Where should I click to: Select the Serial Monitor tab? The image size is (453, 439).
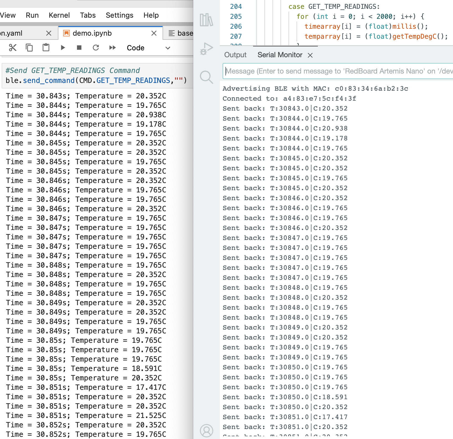pos(280,55)
